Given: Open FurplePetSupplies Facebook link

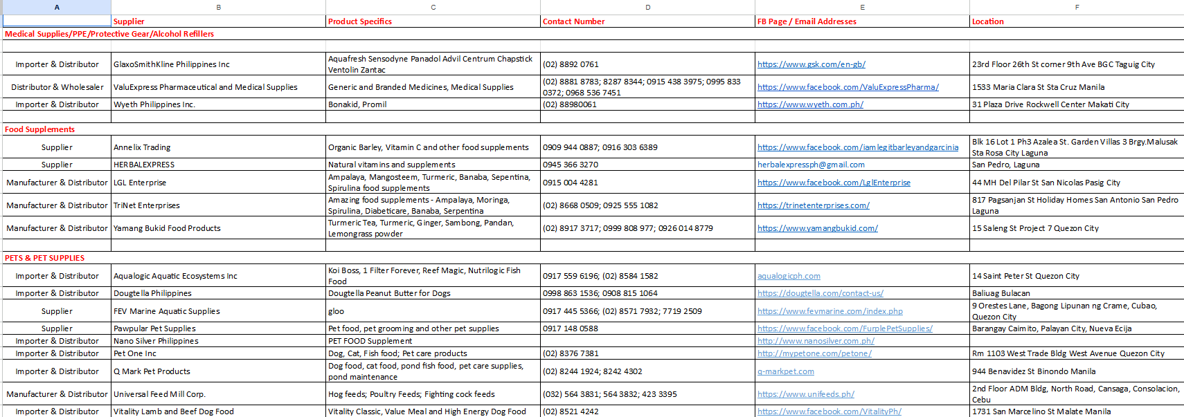Looking at the screenshot, I should (x=845, y=328).
